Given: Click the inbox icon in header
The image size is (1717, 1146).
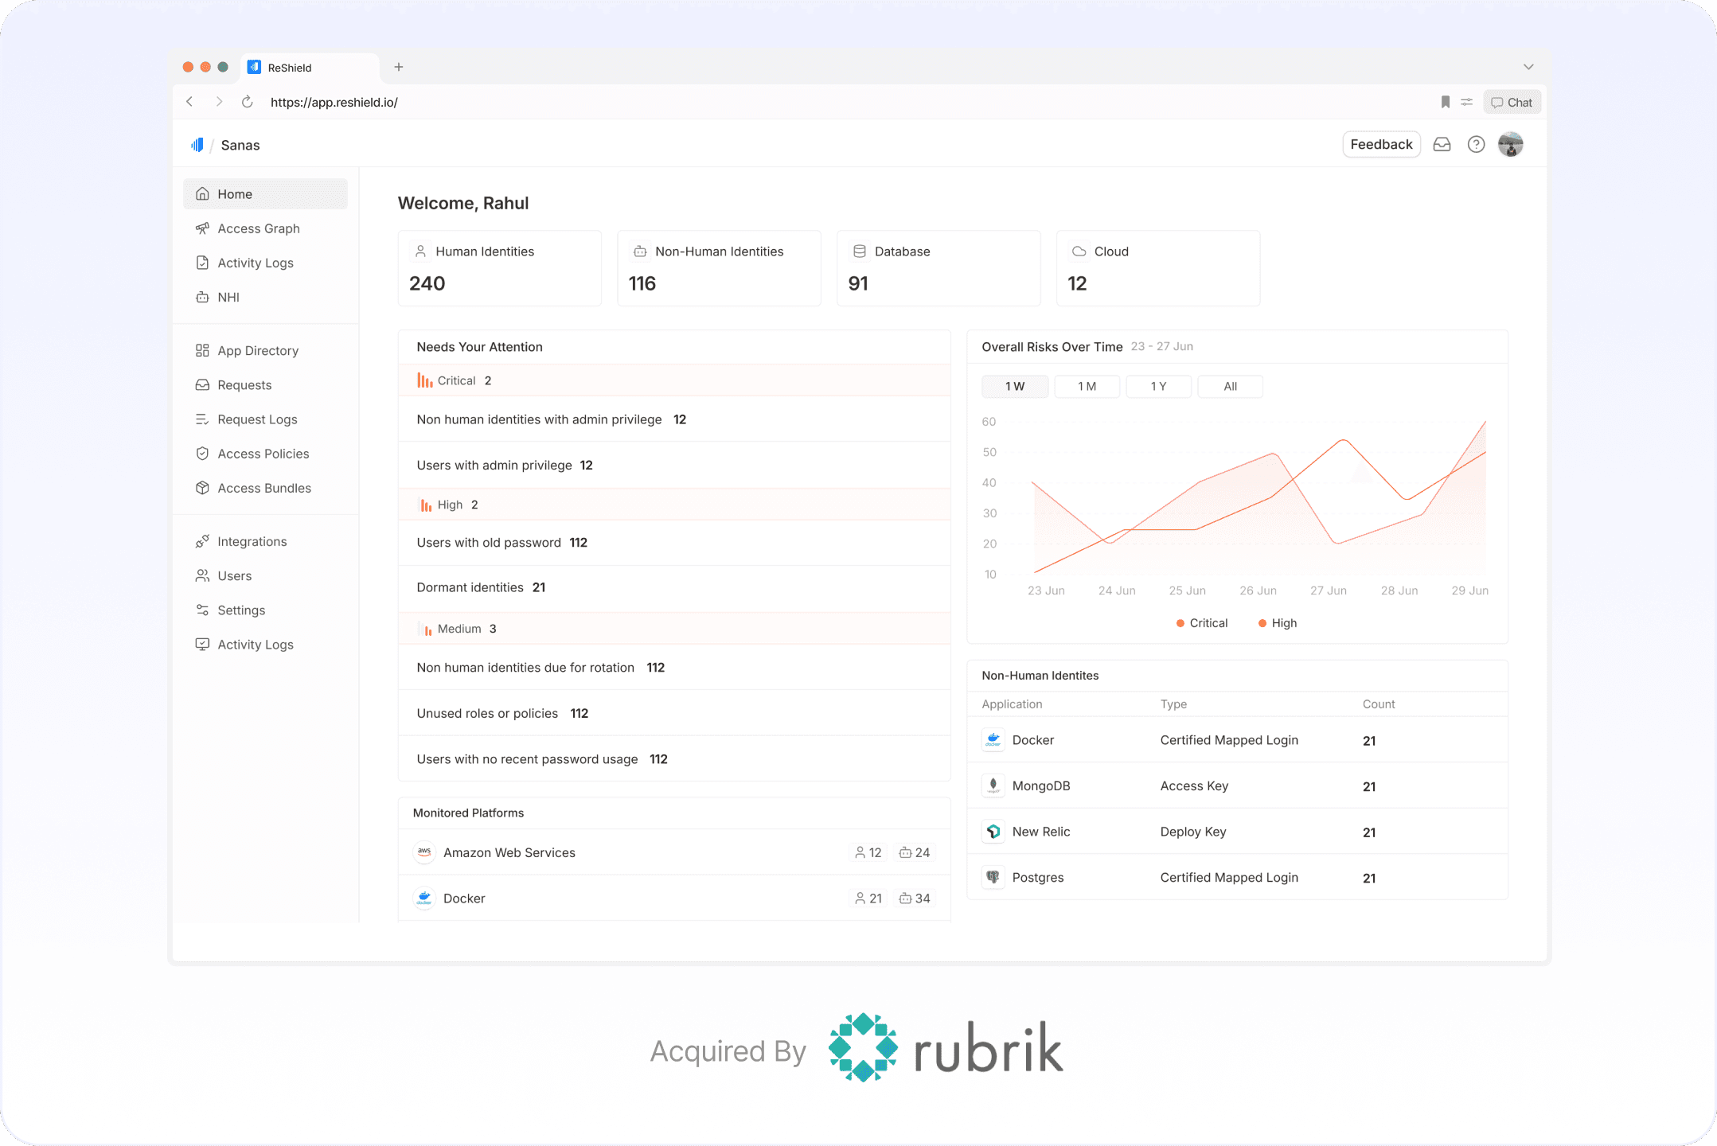Looking at the screenshot, I should click(1442, 144).
